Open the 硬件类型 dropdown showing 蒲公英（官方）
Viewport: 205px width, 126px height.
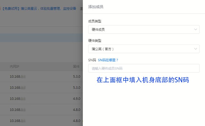[144, 49]
